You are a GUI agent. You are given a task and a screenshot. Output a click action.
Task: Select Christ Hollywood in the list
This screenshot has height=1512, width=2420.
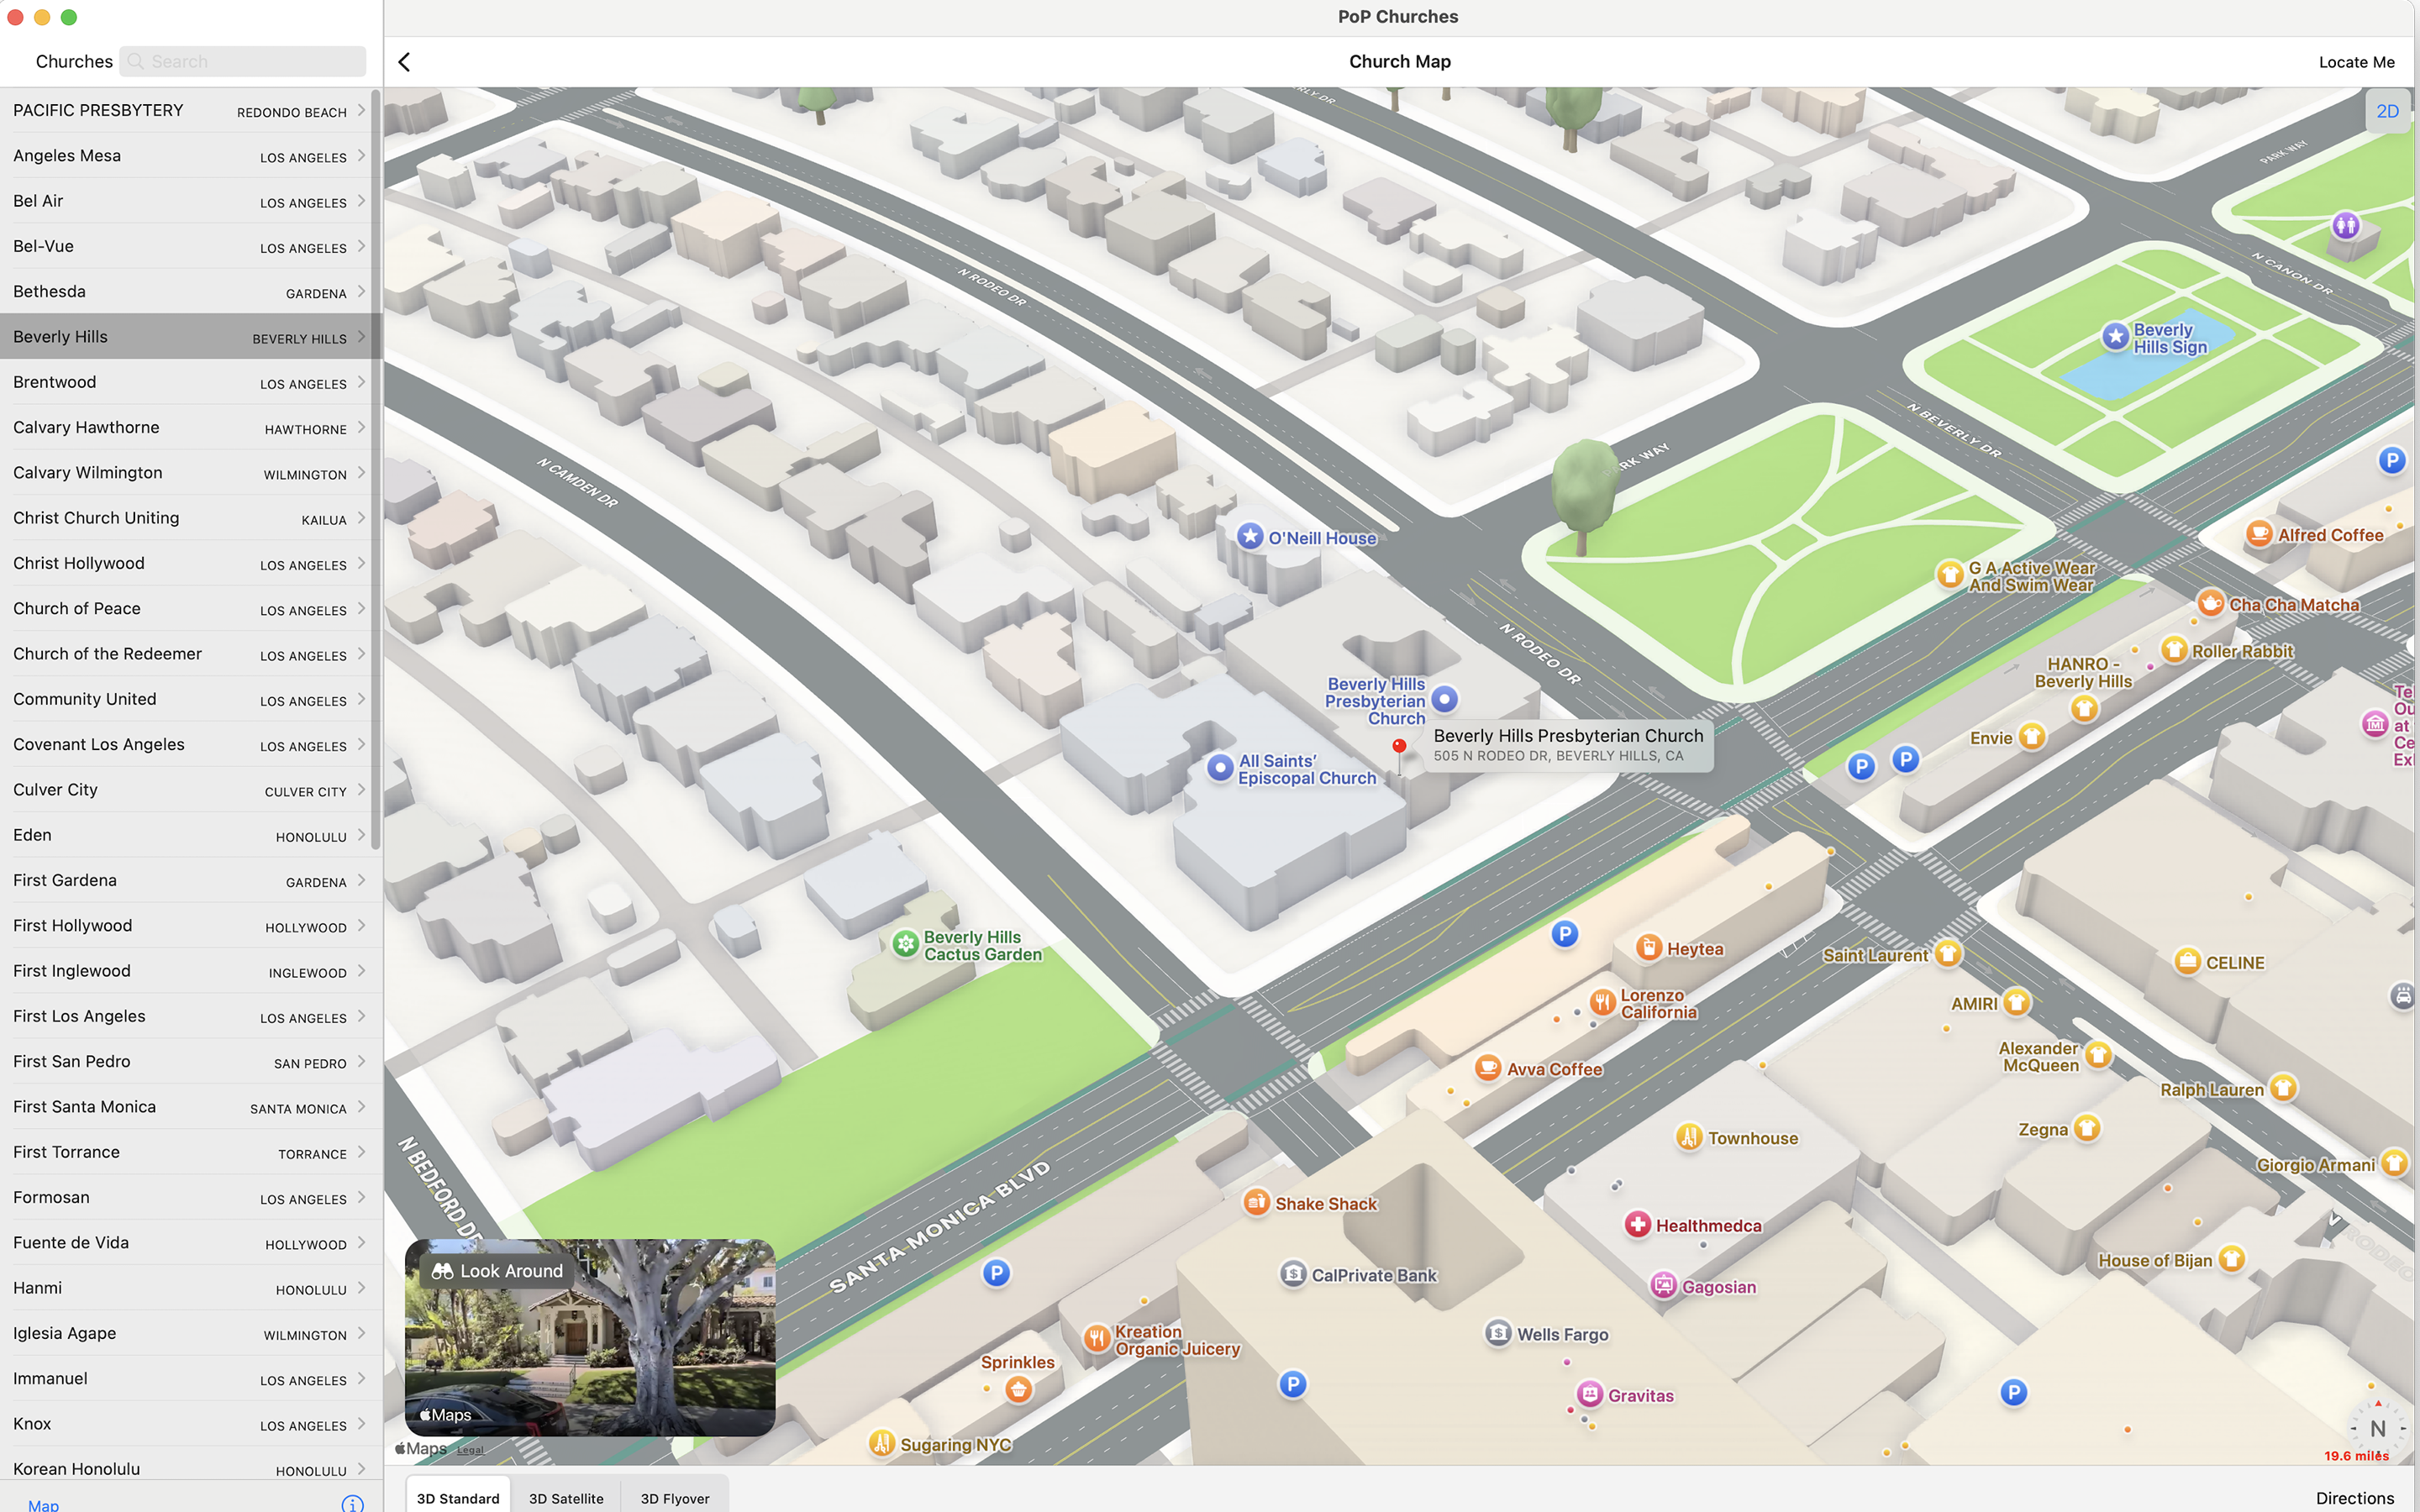(190, 563)
